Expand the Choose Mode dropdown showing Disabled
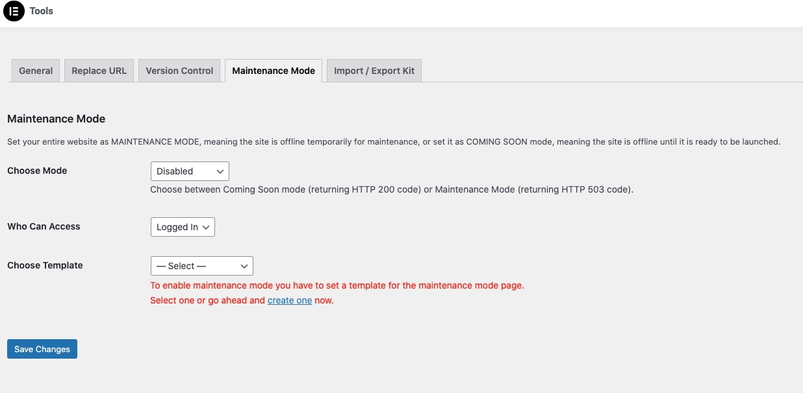803x393 pixels. tap(190, 171)
